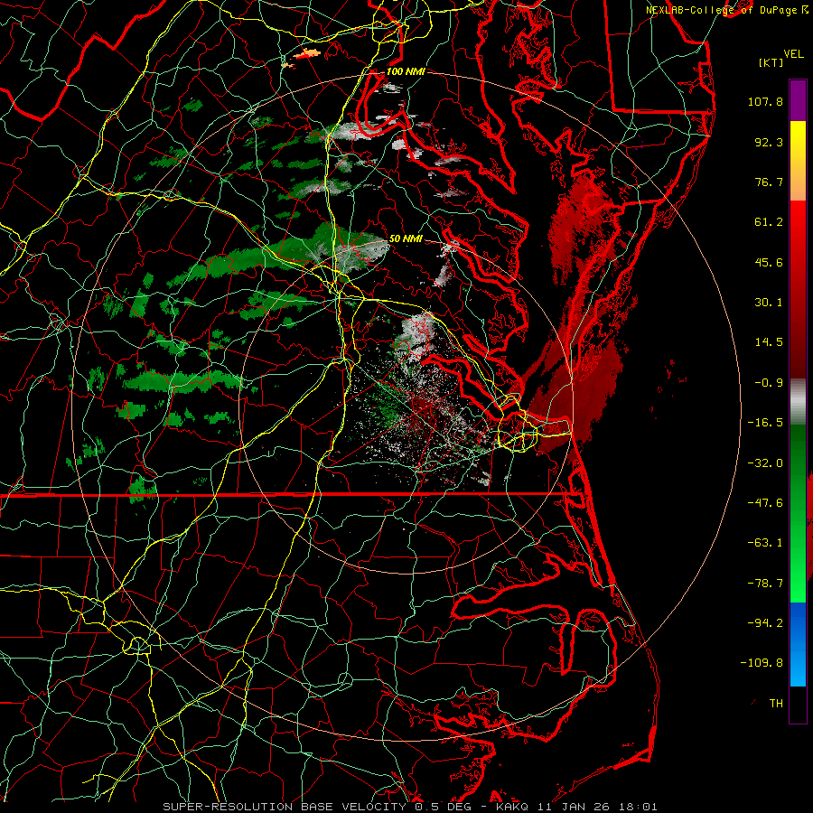Click the 76.7 velocity scale value
This screenshot has height=813, width=813.
[769, 182]
